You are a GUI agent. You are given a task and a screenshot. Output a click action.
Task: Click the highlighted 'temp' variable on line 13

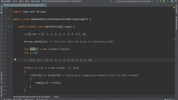33,49
